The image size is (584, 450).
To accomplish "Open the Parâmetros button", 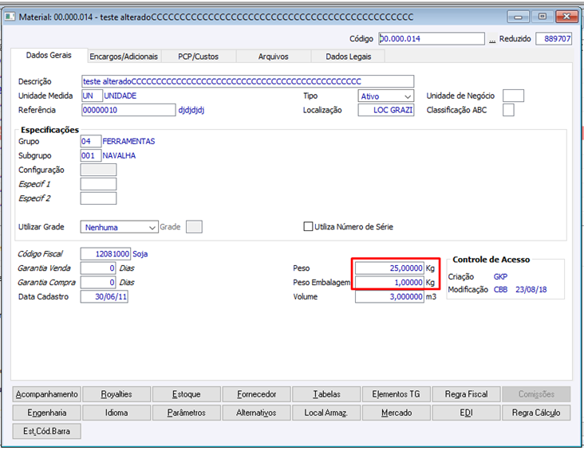I will pos(186,413).
